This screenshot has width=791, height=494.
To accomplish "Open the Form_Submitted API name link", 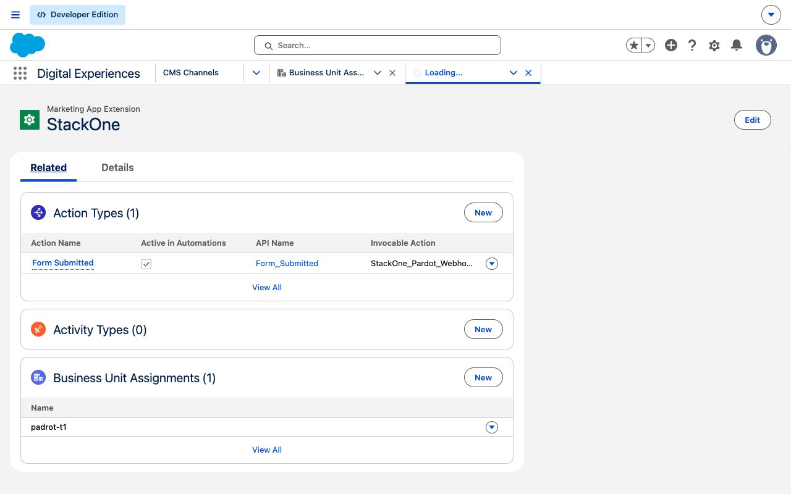I will pos(287,264).
